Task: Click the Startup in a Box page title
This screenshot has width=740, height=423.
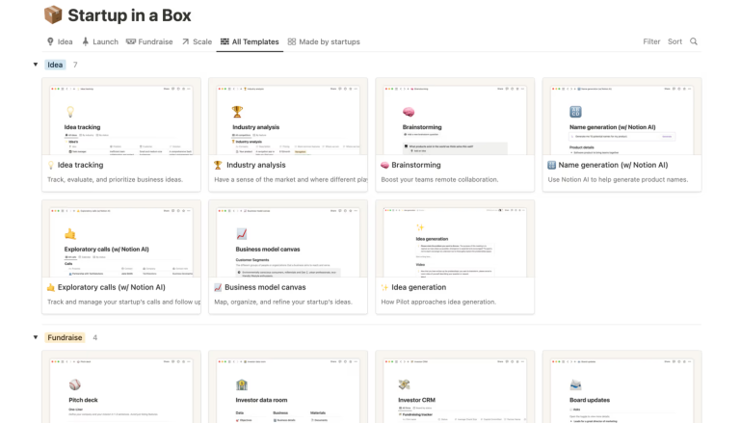Action: coord(129,15)
